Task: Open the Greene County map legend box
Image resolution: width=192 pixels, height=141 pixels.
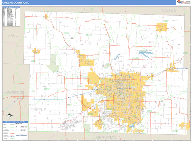Action: 15,130
